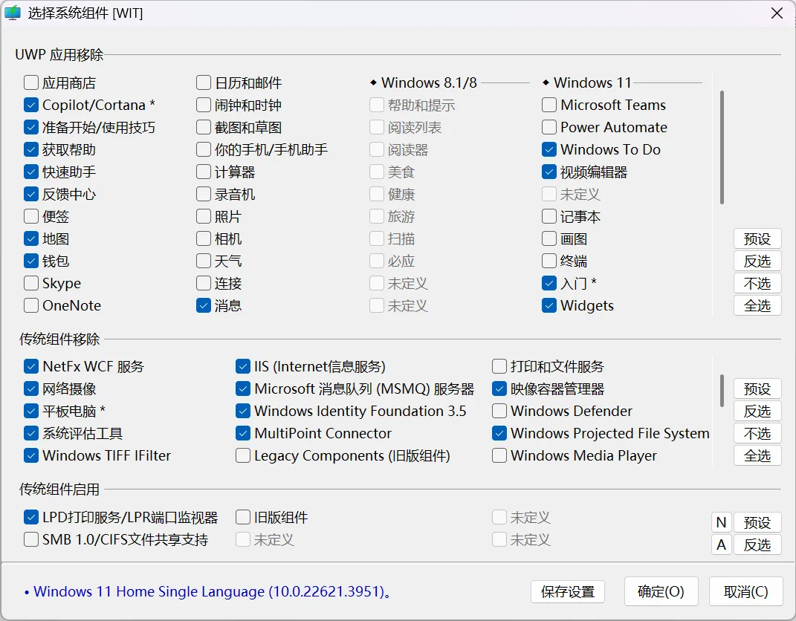Screen dimensions: 796x621
Task: Toggle the 钱包 checkbox
Action: [31, 261]
